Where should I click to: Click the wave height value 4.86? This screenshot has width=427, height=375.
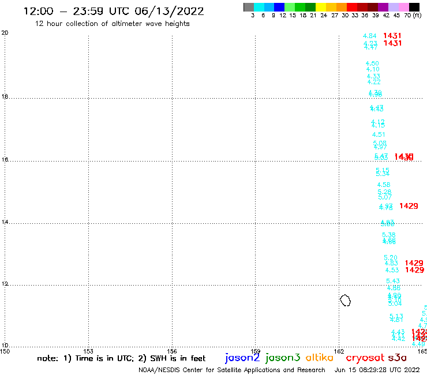pyautogui.click(x=394, y=288)
